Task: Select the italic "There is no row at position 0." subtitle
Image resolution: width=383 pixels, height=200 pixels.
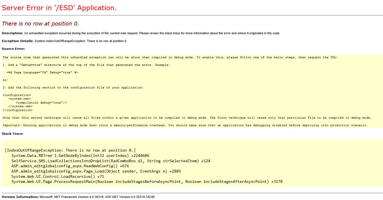Action: point(40,24)
